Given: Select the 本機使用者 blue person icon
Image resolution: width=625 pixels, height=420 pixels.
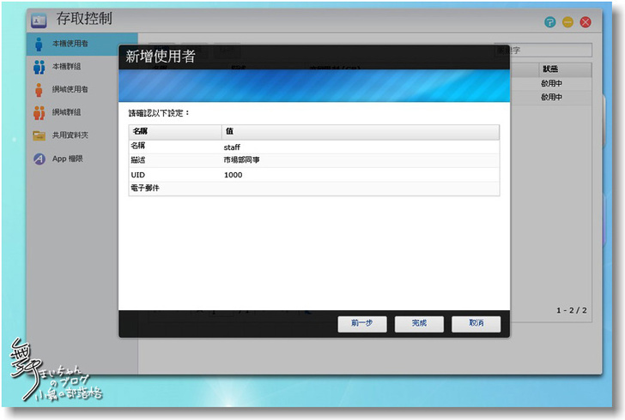Looking at the screenshot, I should click(39, 44).
